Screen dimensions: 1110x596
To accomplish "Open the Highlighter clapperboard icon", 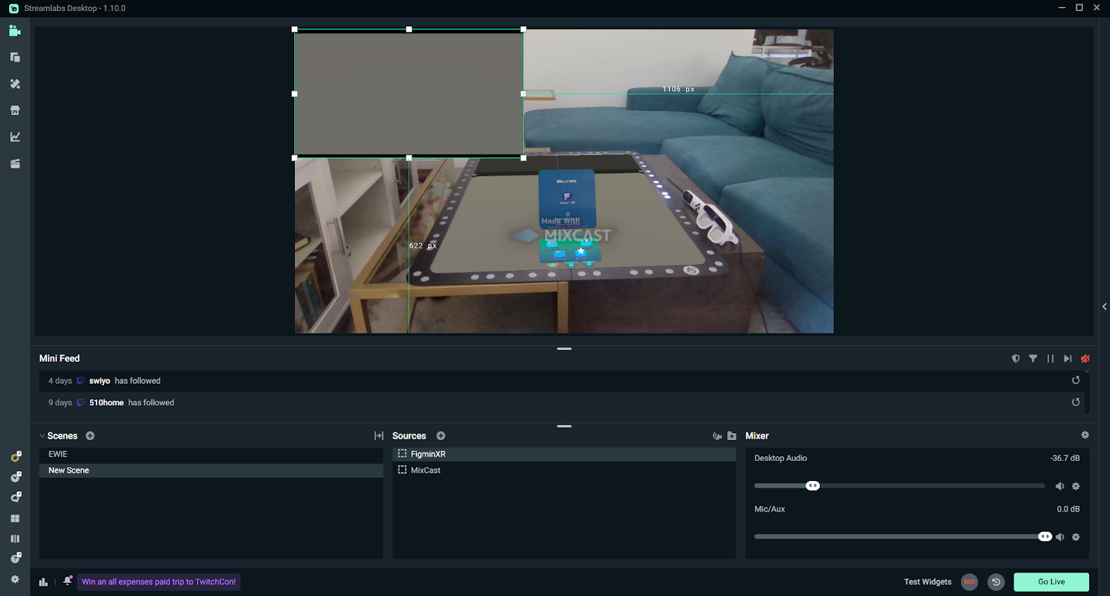I will click(15, 164).
